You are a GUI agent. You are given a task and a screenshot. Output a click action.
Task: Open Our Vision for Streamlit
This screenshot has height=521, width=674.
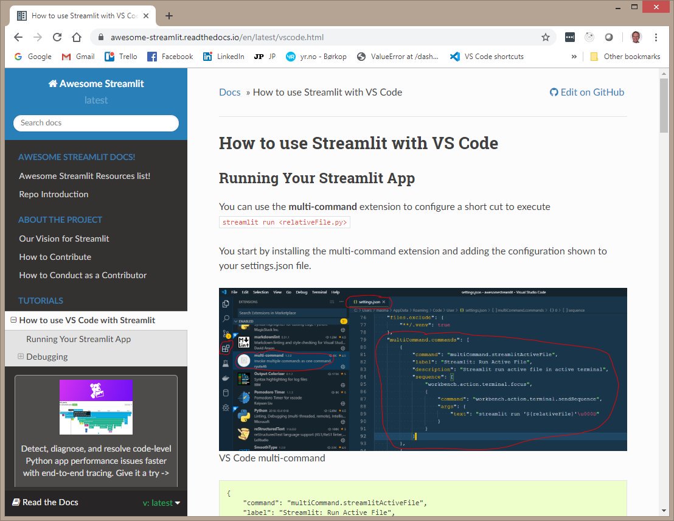pos(64,239)
